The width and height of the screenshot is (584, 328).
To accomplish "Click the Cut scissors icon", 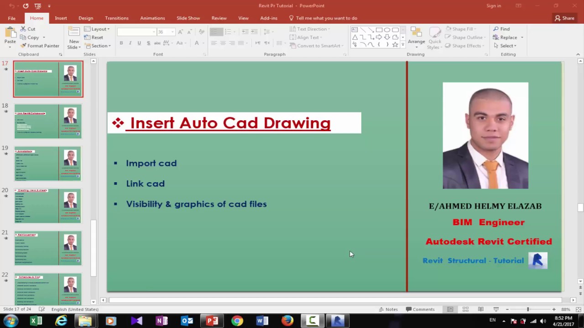I will pos(23,29).
